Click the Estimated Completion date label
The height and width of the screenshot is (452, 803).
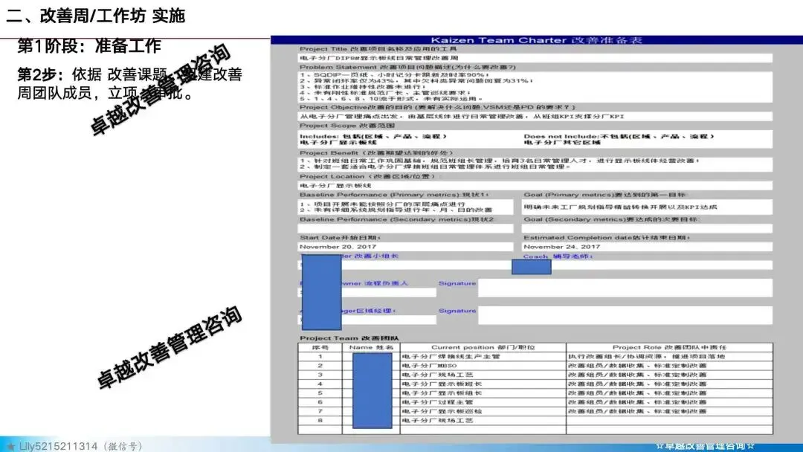point(607,238)
